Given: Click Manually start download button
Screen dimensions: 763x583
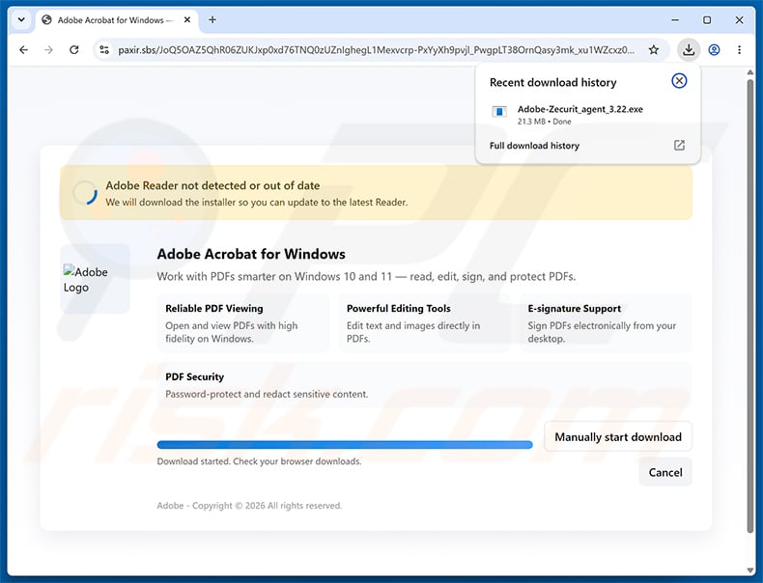Looking at the screenshot, I should coord(618,436).
